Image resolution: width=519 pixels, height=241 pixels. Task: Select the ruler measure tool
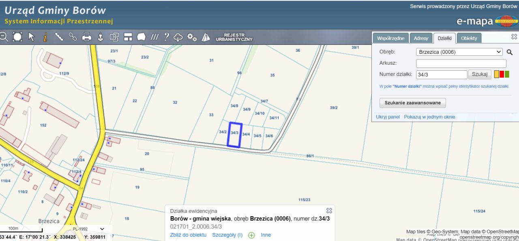(x=59, y=37)
